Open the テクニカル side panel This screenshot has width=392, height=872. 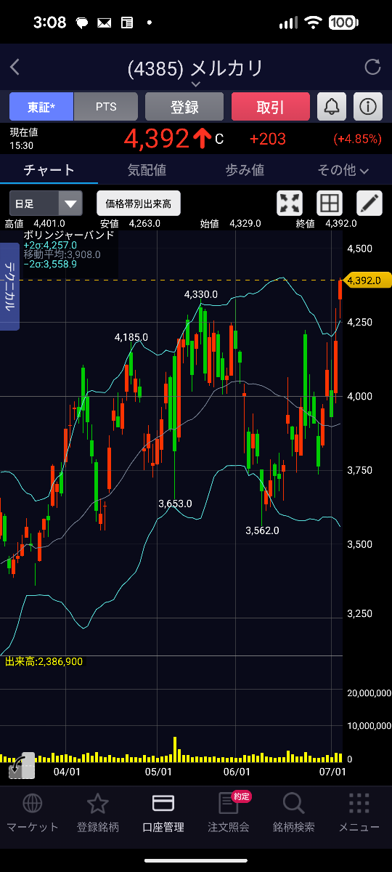[x=9, y=286]
